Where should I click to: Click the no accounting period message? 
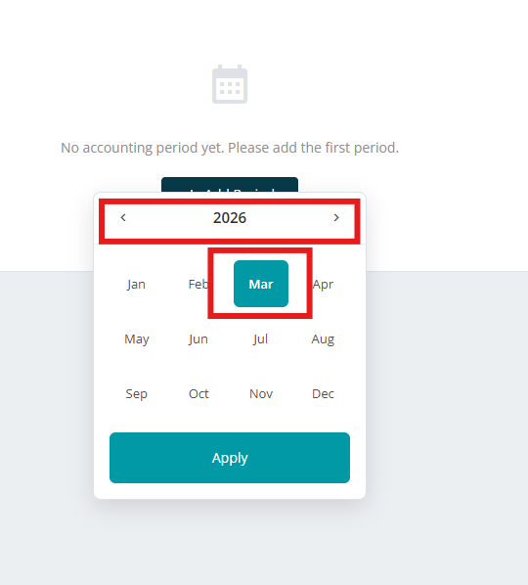point(230,148)
